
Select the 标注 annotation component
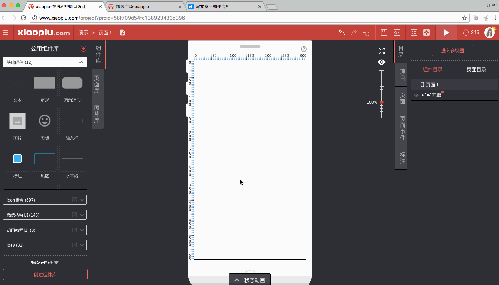pos(18,162)
